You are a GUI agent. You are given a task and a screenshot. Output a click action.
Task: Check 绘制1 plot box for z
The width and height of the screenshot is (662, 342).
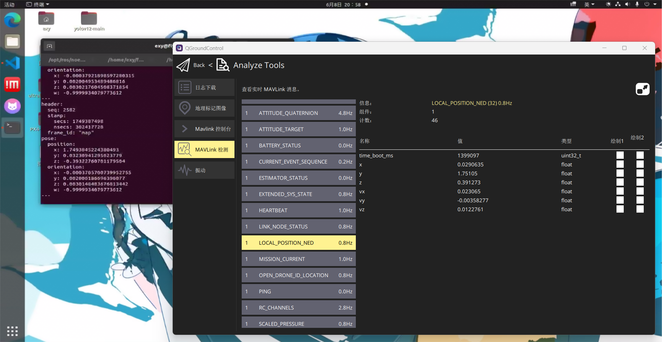pos(620,182)
